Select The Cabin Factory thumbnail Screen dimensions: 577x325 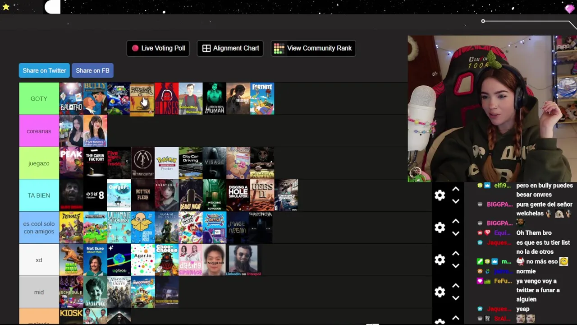(95, 163)
